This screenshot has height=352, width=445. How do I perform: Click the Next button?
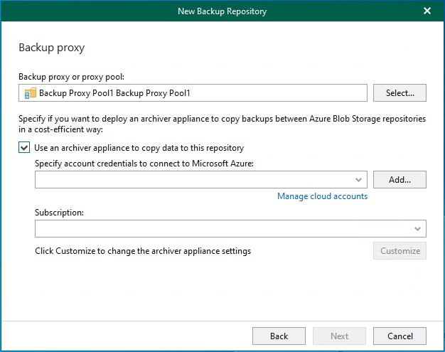point(339,336)
